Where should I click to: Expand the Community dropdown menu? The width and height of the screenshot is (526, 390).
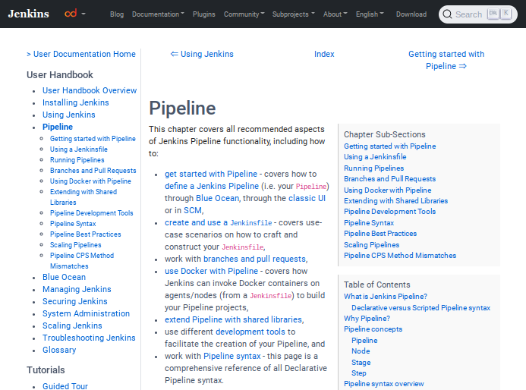[x=244, y=14]
